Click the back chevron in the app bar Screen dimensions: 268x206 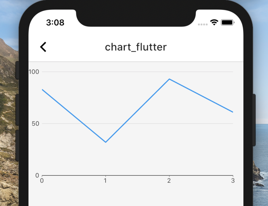point(43,47)
